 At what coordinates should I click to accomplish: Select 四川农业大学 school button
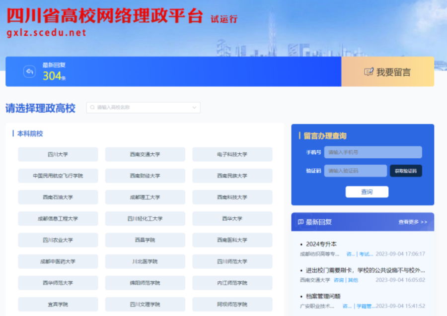pos(58,240)
